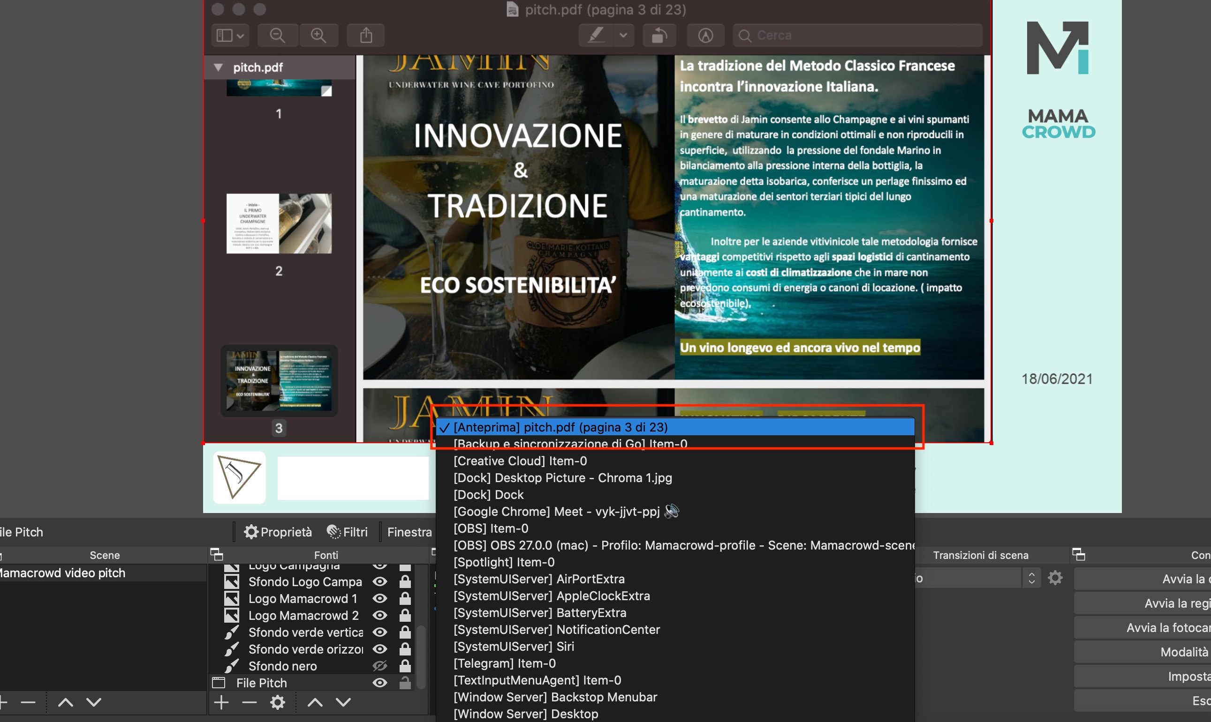Click brush icon of Sfondo nero
Image resolution: width=1211 pixels, height=722 pixels.
click(x=232, y=666)
